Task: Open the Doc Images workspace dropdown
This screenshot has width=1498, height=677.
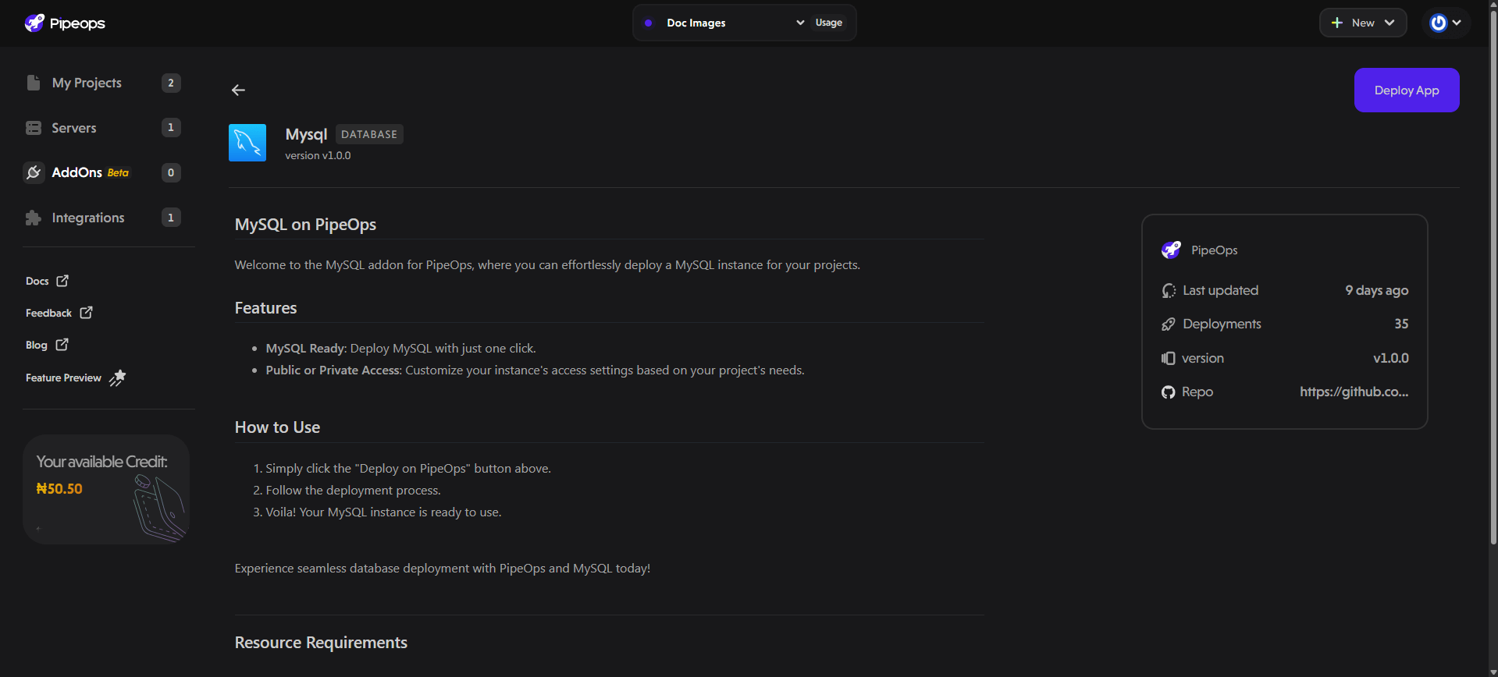Action: click(x=724, y=23)
